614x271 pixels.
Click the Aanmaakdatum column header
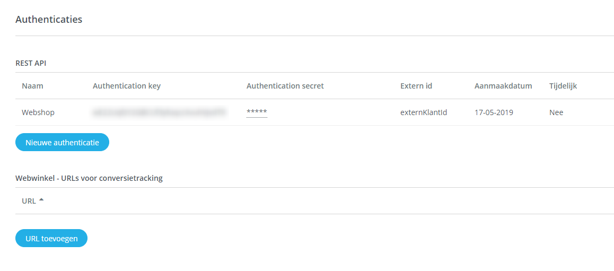(503, 86)
